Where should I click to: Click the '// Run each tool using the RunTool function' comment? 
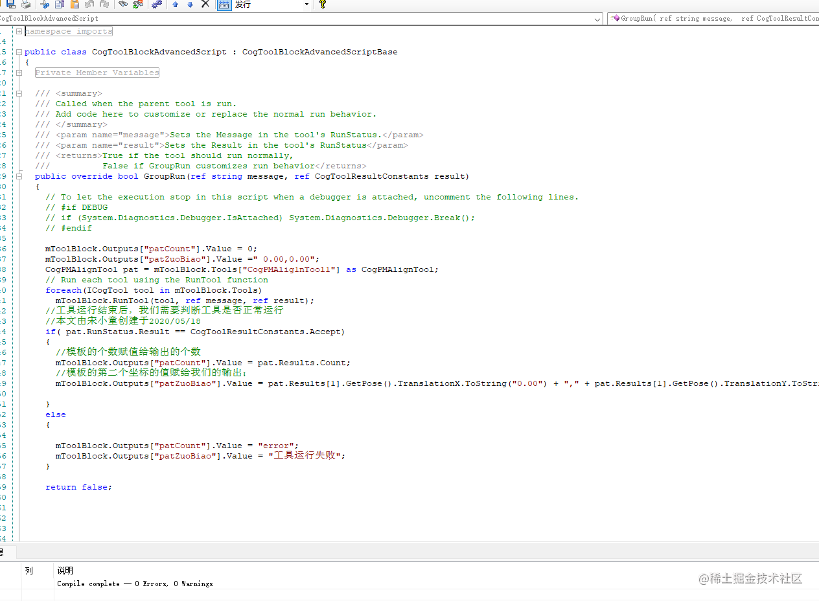[x=156, y=280]
